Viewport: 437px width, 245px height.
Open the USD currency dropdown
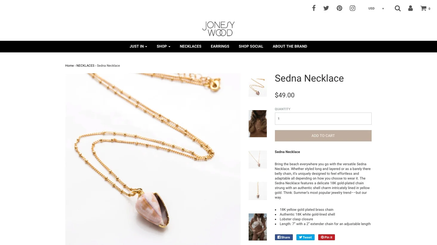point(376,8)
